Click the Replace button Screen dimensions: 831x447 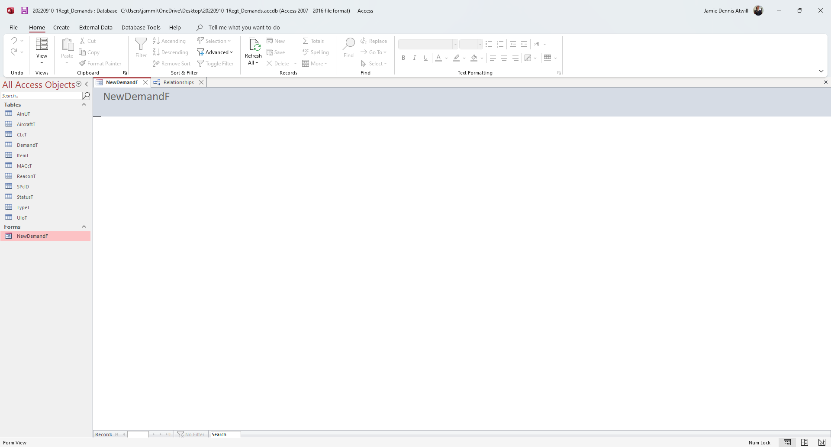point(374,41)
